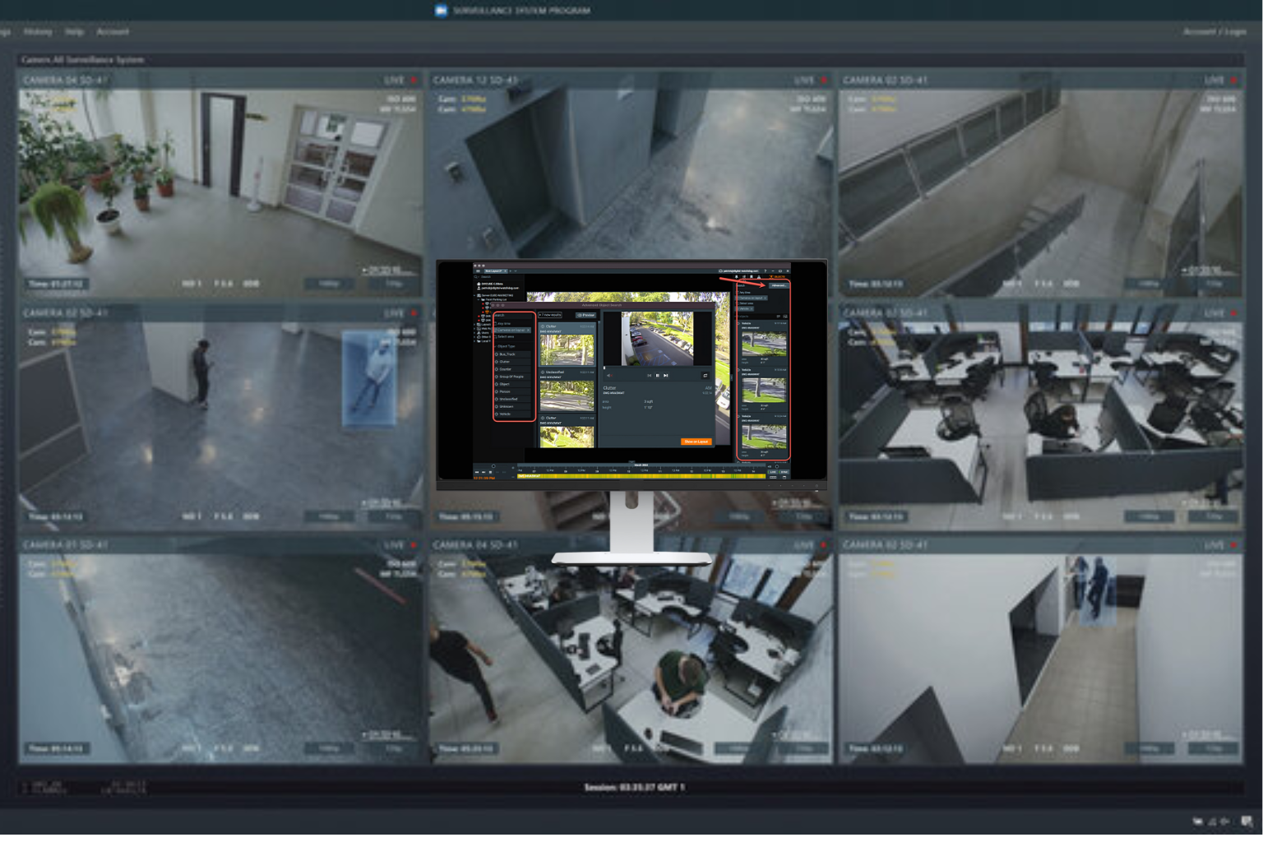
Task: Click the orange Show on Layout button
Action: tap(696, 442)
